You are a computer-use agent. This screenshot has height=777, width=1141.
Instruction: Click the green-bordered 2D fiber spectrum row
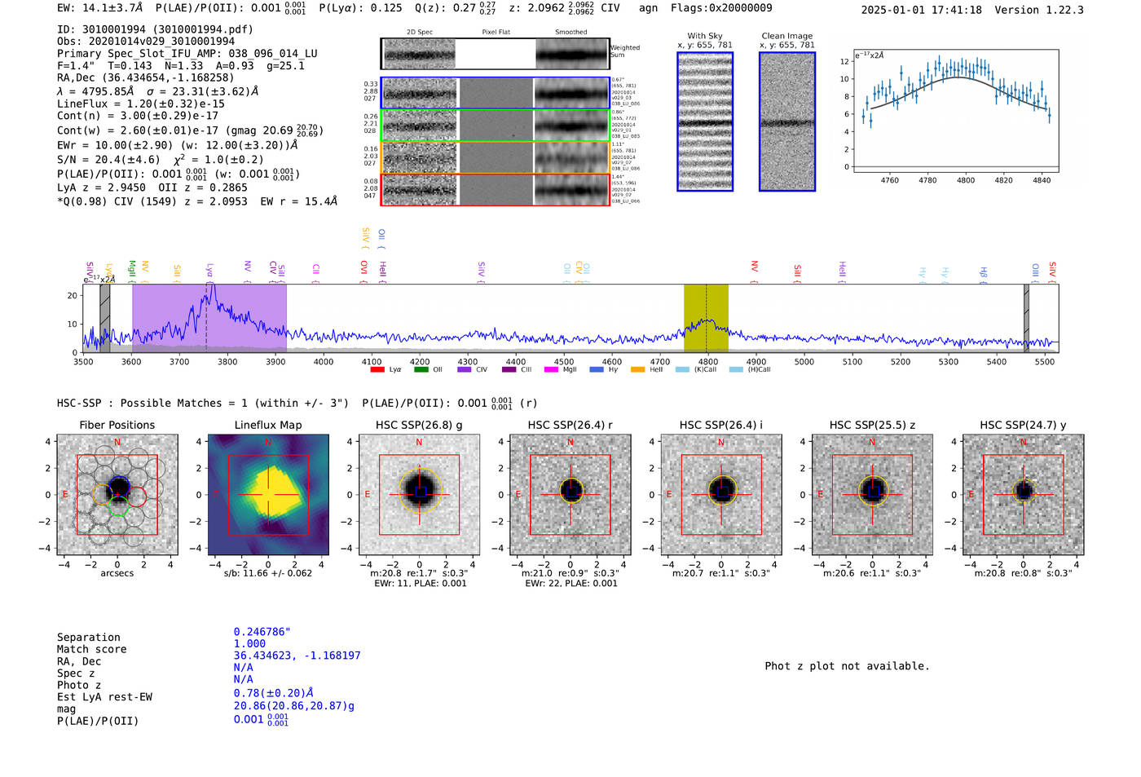496,126
